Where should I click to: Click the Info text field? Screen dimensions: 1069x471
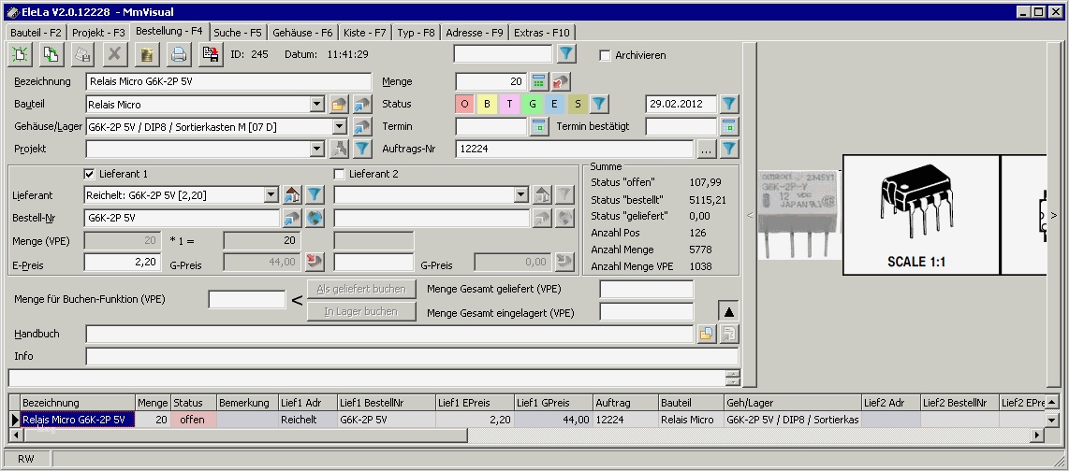click(412, 357)
